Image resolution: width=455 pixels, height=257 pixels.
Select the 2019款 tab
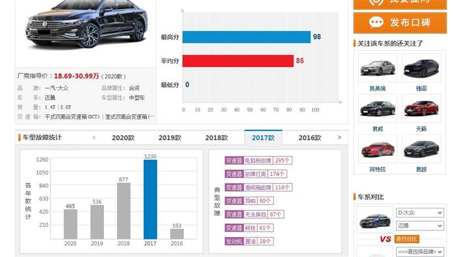tap(170, 138)
